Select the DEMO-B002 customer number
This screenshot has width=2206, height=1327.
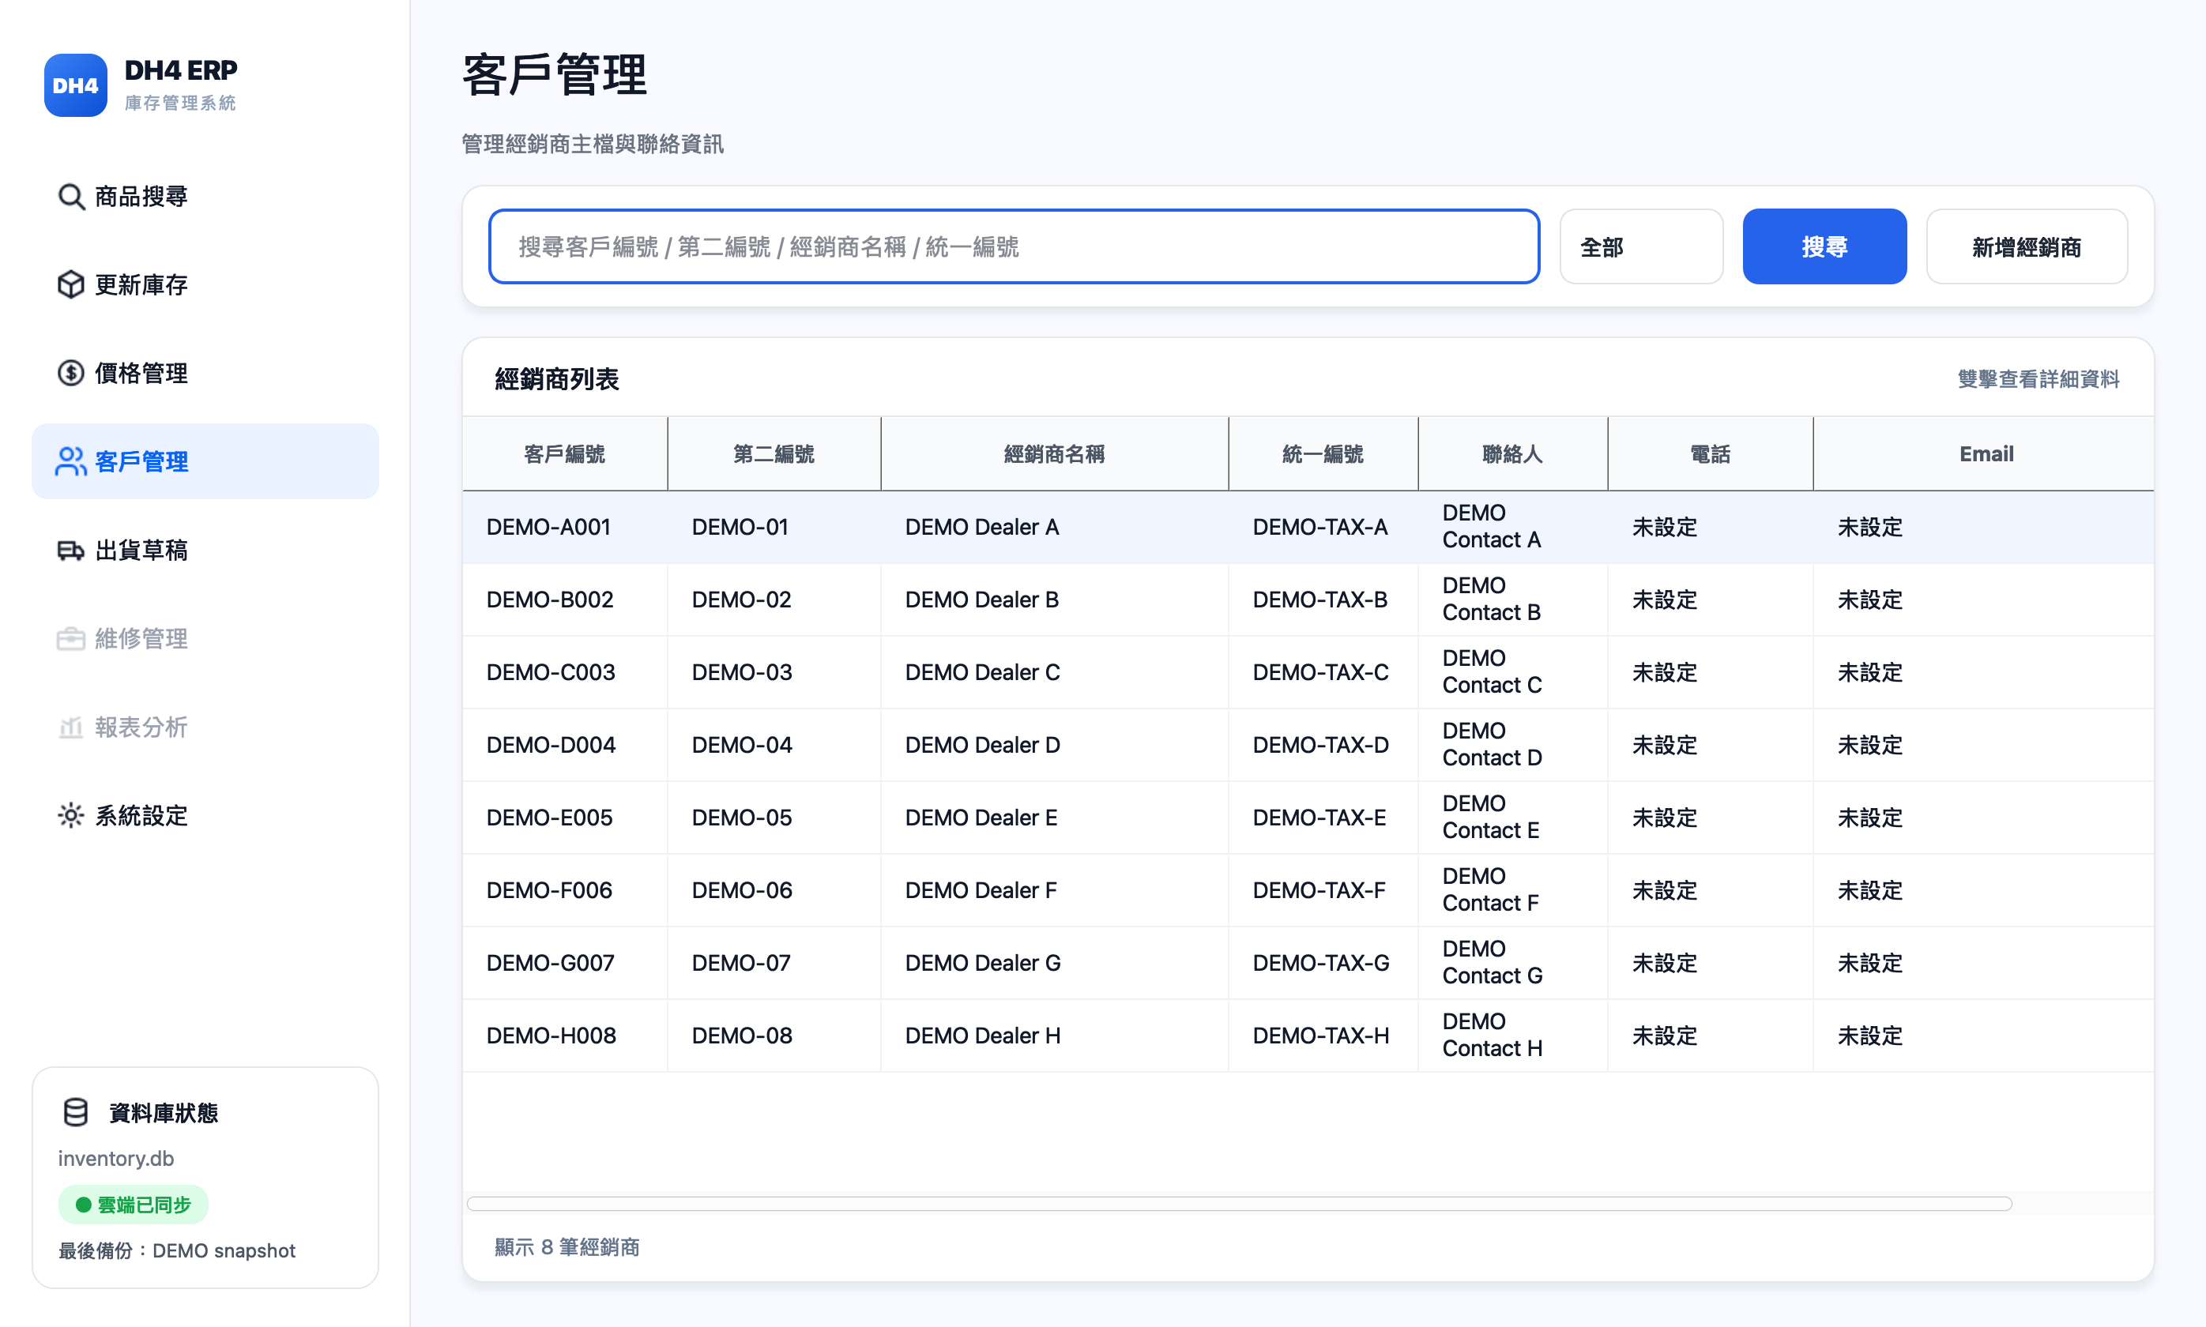click(x=550, y=599)
